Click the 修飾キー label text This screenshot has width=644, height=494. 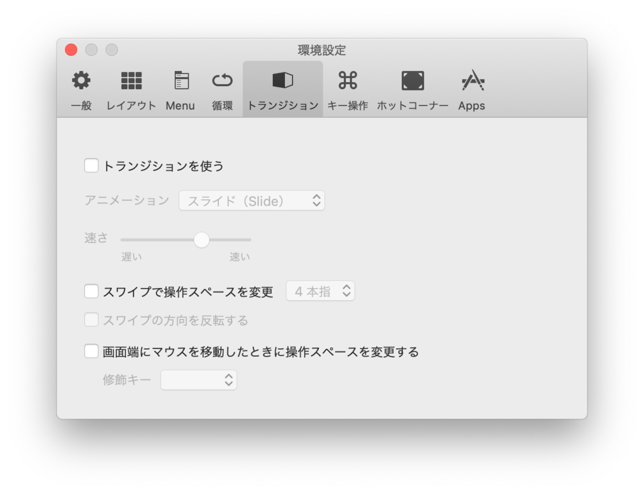point(126,380)
